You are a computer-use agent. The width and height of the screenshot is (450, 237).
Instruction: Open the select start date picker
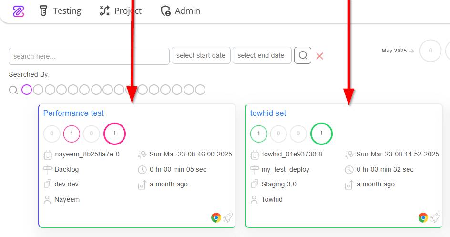201,55
